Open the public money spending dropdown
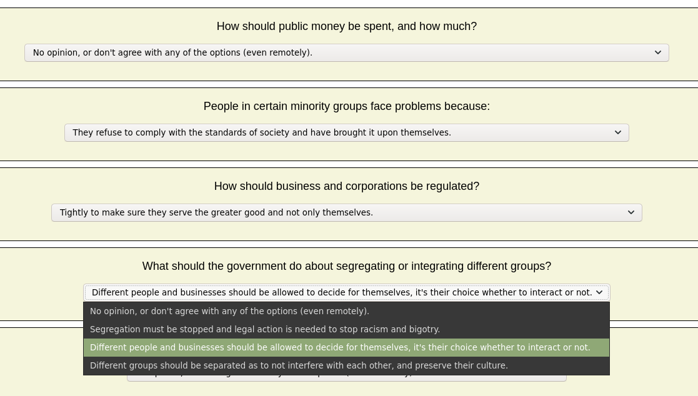This screenshot has height=396, width=698. (346, 53)
